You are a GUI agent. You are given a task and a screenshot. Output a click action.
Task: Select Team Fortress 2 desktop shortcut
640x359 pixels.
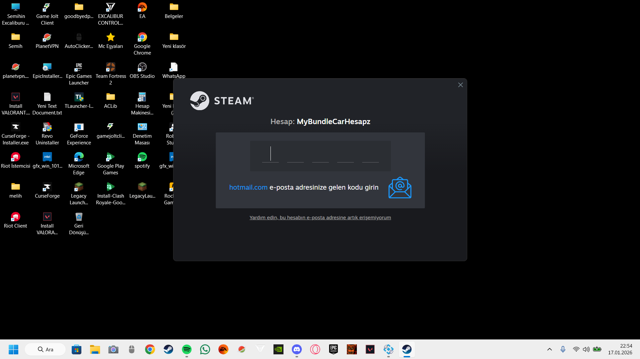coord(111,74)
